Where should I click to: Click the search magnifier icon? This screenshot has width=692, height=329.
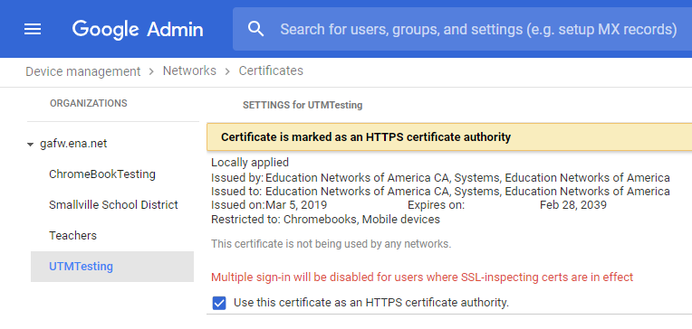coord(256,29)
